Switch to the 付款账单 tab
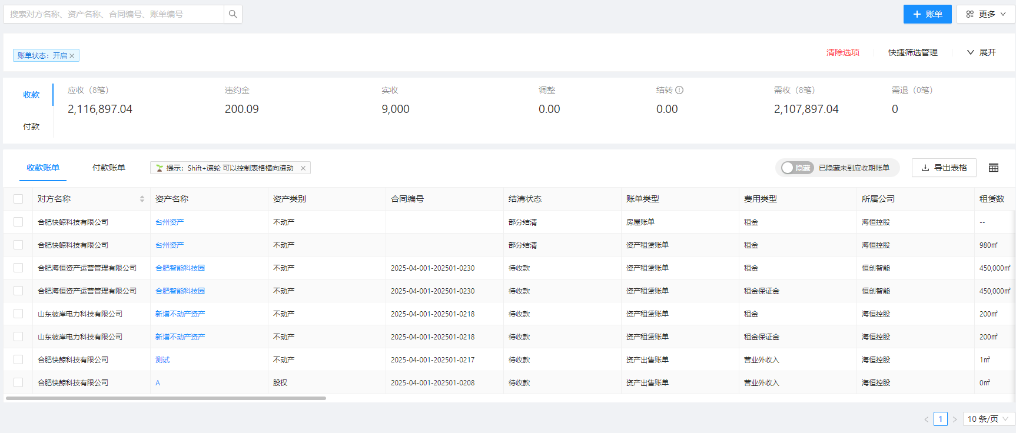Screen dimensions: 1016x433 pyautogui.click(x=109, y=168)
